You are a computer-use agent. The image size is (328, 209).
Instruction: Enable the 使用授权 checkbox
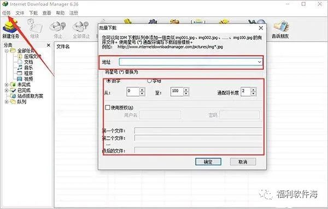point(108,108)
